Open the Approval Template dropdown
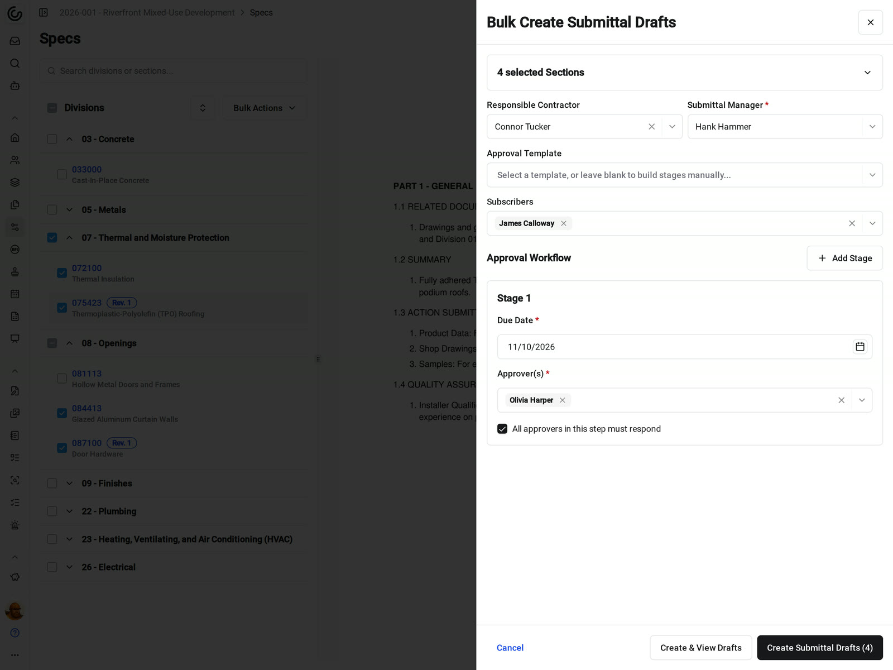The image size is (893, 670). click(x=872, y=175)
